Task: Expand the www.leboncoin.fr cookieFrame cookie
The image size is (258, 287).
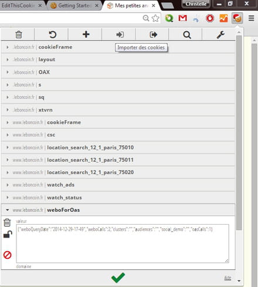Action: coord(118,122)
